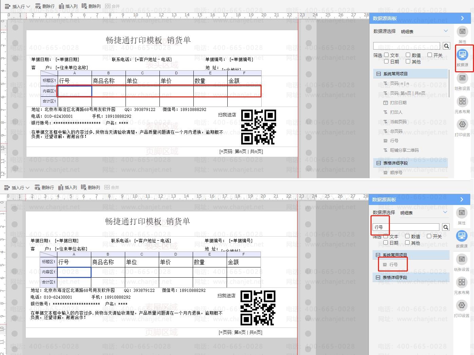
Task: Tick the 文本 filter checkbox in the top view
Action: tap(386, 55)
